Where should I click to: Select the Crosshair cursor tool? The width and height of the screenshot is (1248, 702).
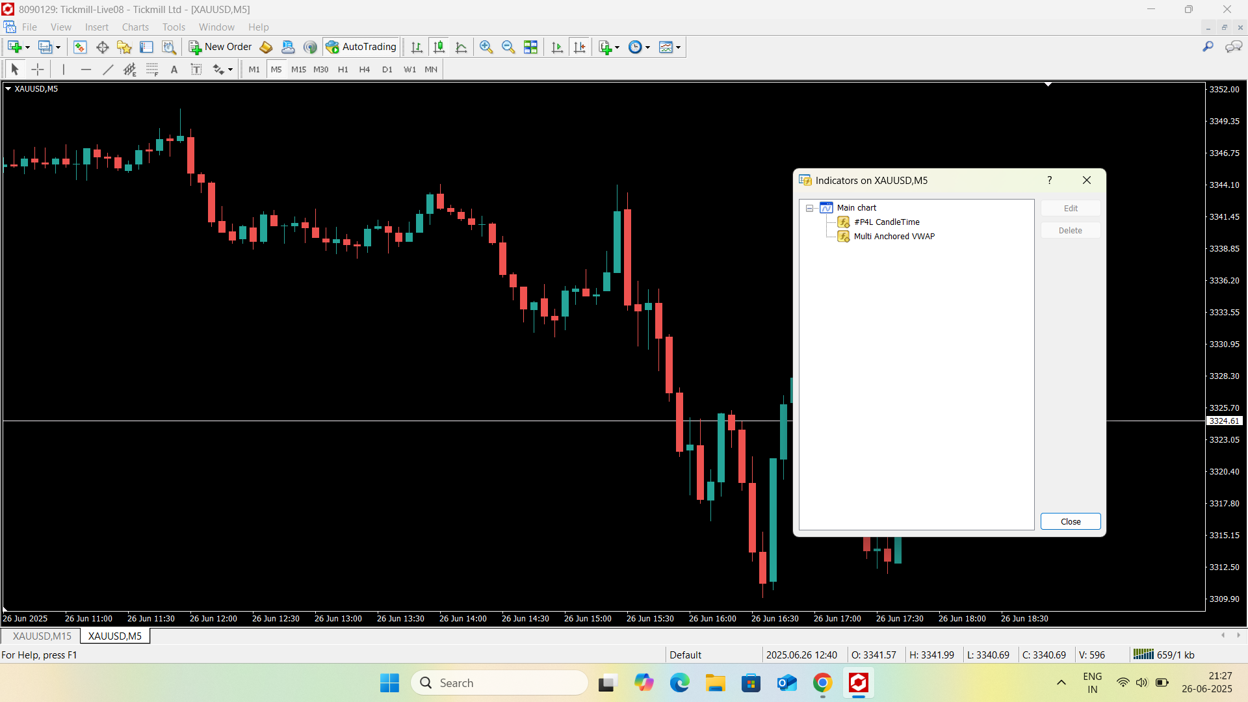tap(38, 70)
